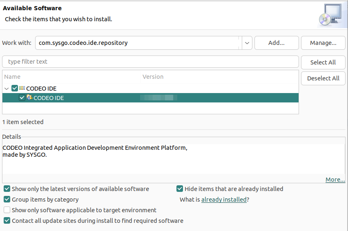The width and height of the screenshot is (348, 231).
Task: Click the CODEO IDE category icon
Action: (22, 88)
